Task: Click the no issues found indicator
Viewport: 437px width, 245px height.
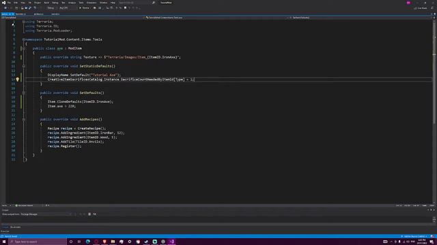Action: click(24, 206)
